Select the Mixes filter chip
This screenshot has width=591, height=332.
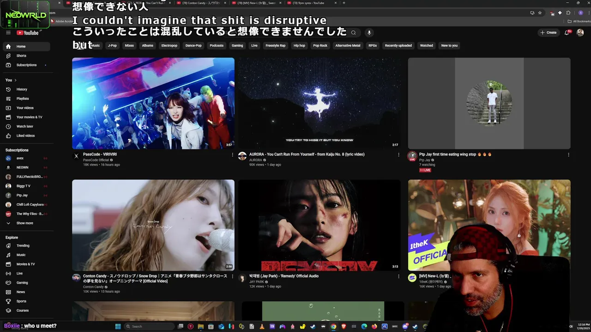(129, 46)
